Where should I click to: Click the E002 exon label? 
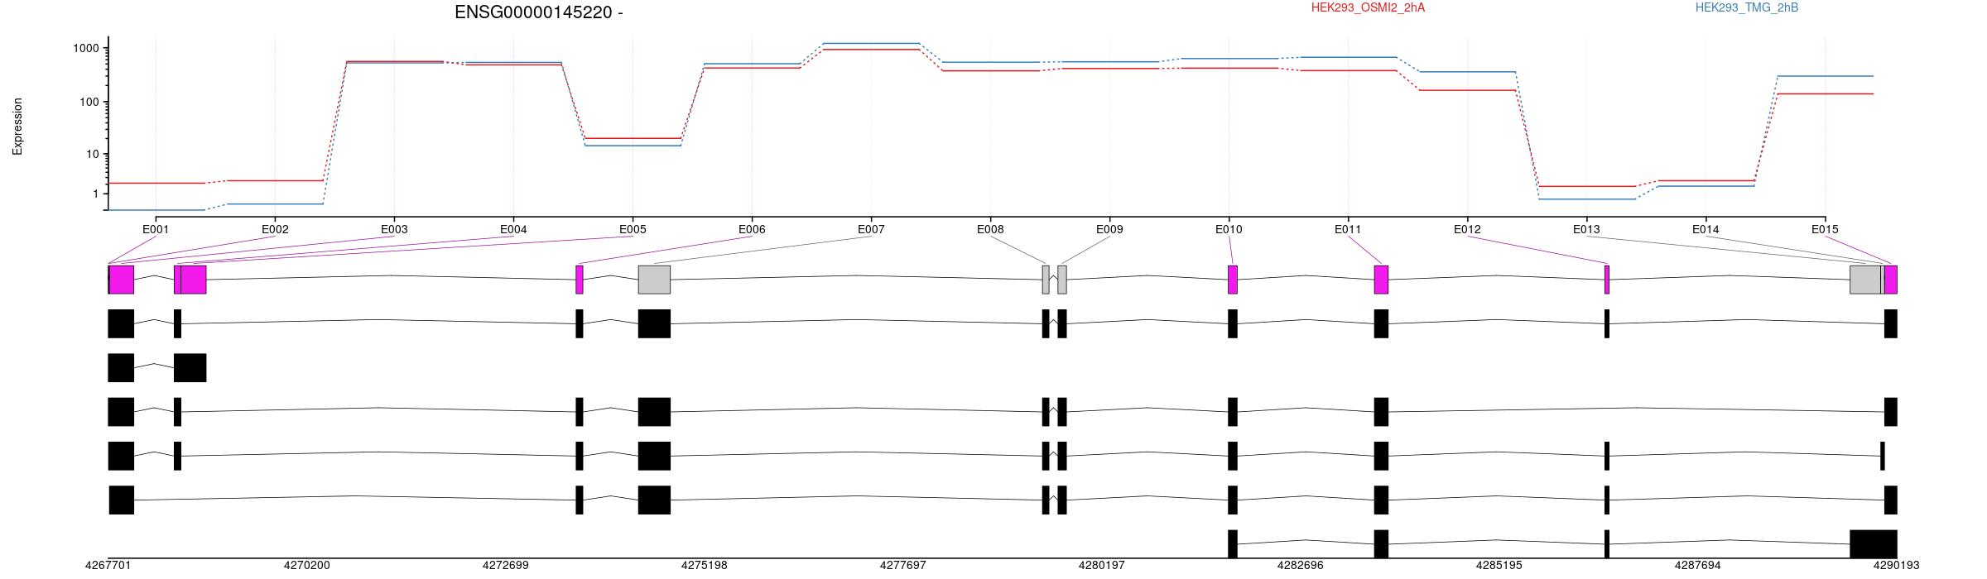pos(275,229)
